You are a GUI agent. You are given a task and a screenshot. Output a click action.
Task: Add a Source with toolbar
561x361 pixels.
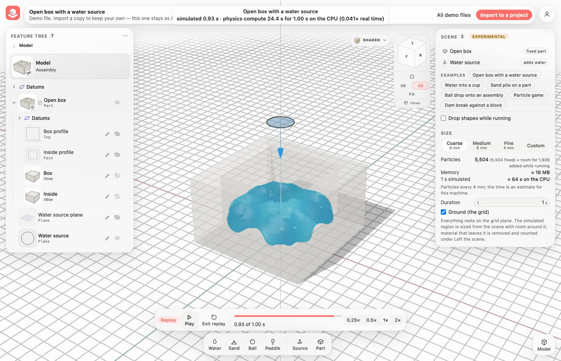click(x=300, y=345)
